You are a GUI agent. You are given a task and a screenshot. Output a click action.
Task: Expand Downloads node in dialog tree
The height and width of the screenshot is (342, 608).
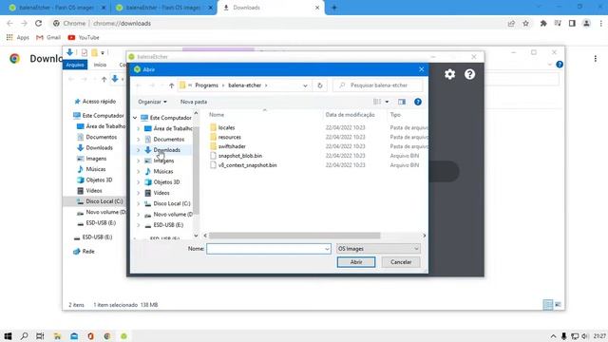point(139,150)
